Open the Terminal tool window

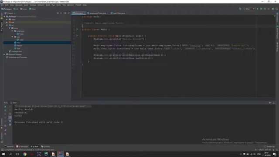click(9, 147)
